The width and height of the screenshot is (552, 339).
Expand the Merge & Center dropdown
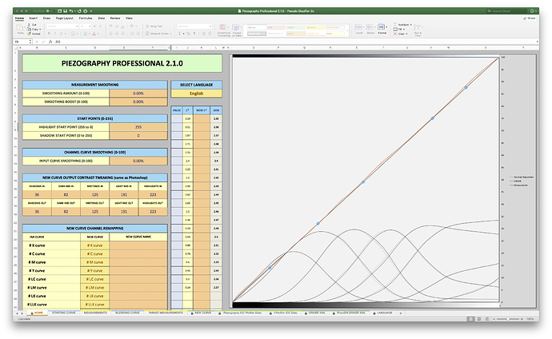[170, 34]
